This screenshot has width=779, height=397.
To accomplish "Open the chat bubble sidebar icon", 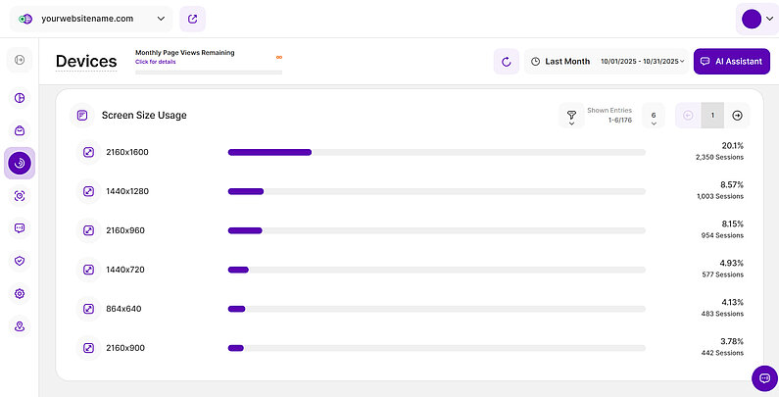I will 20,228.
